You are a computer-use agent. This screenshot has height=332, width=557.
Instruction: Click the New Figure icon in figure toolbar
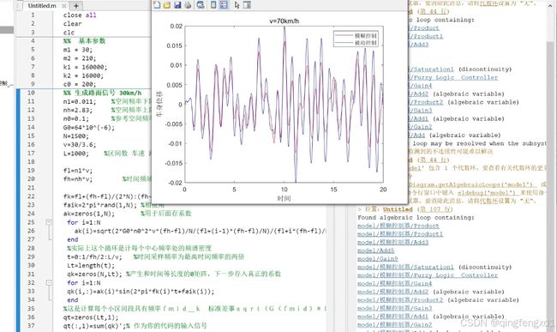click(157, 4)
